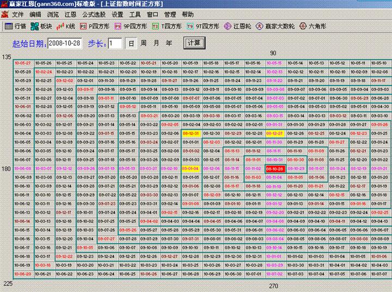
Task: Select the 9T四方形 toolbar icon
Action: 203,26
